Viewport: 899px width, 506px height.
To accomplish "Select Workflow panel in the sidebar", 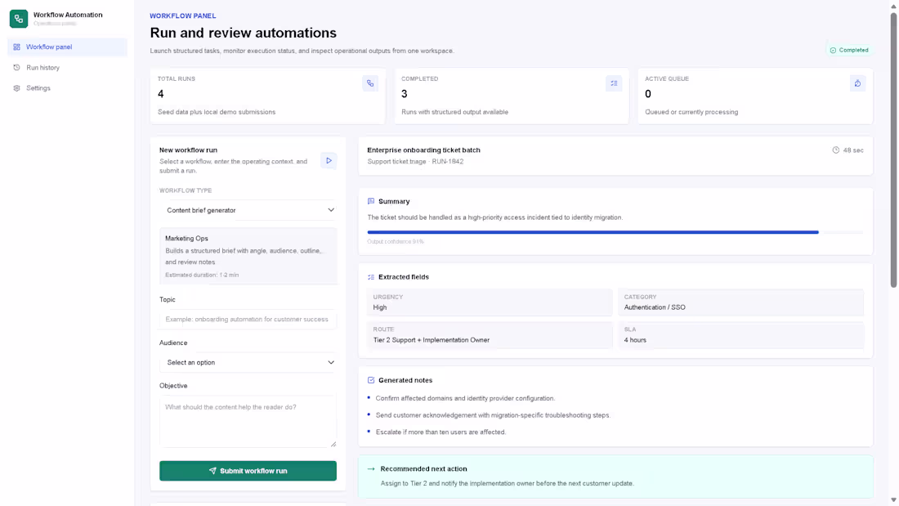I will 49,47.
